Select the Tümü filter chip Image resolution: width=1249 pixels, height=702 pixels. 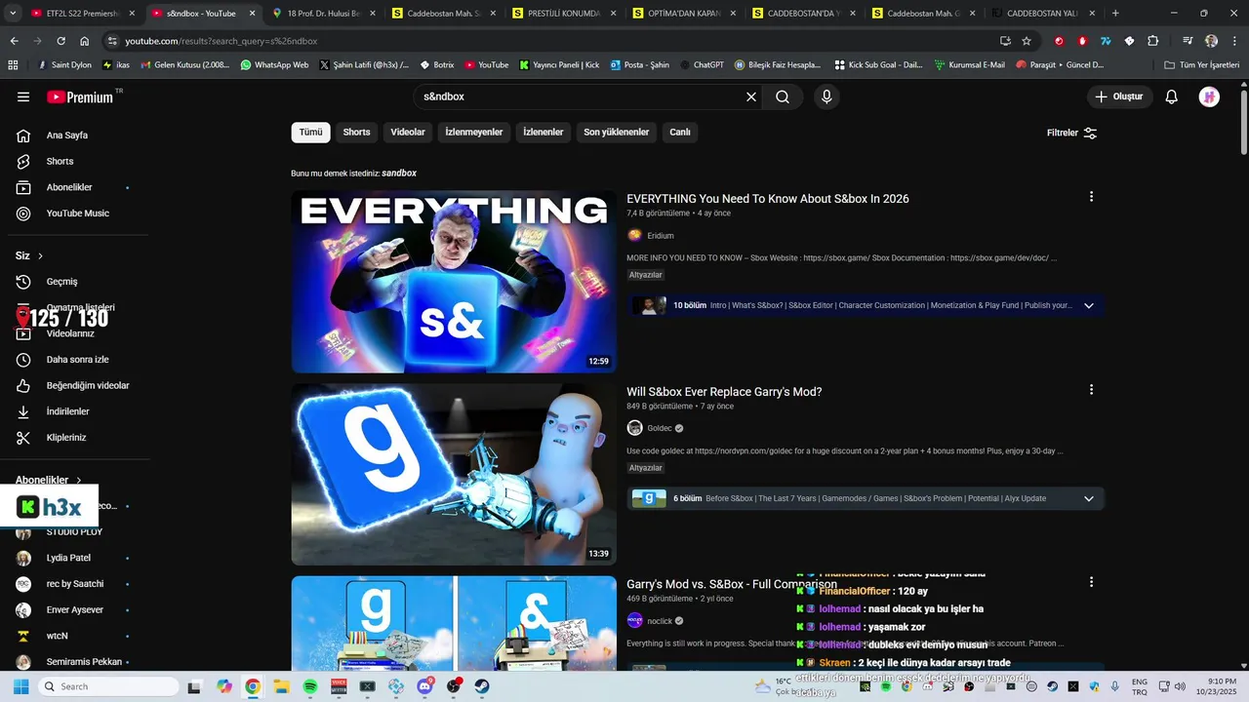tap(310, 133)
